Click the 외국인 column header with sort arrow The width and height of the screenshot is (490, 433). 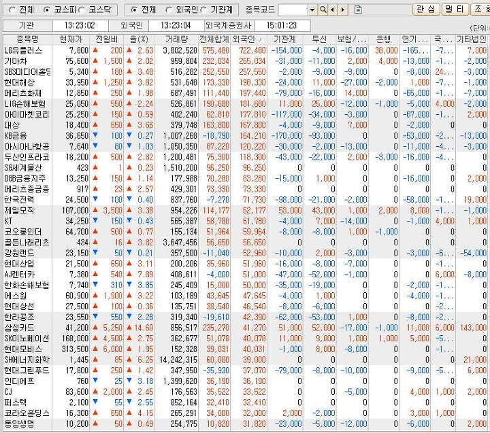tap(248, 39)
